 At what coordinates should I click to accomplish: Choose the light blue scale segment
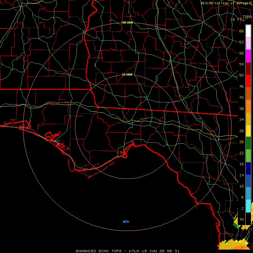click(248, 193)
